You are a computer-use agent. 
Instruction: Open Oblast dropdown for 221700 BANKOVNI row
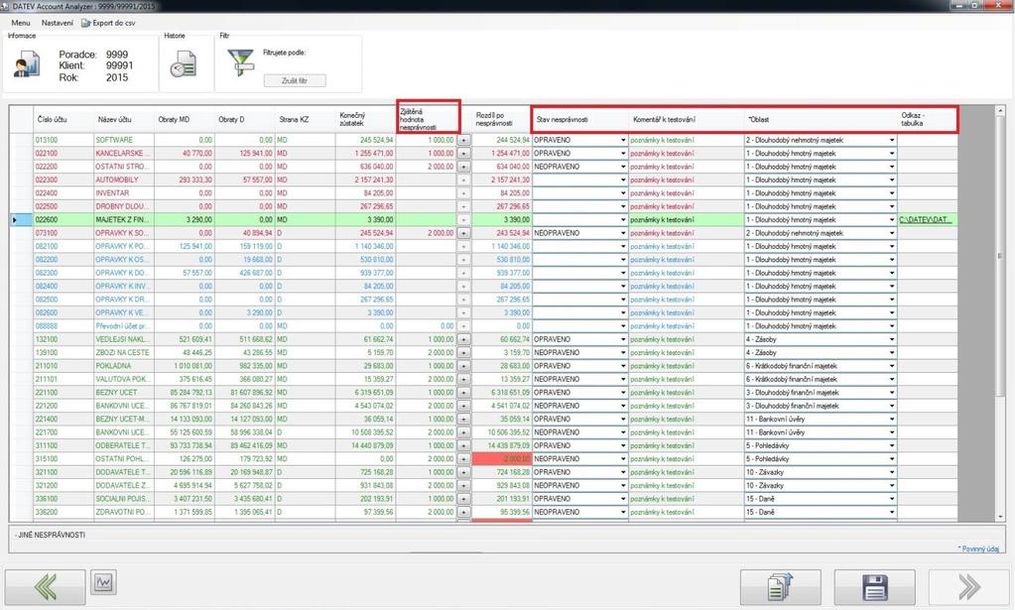pyautogui.click(x=891, y=432)
